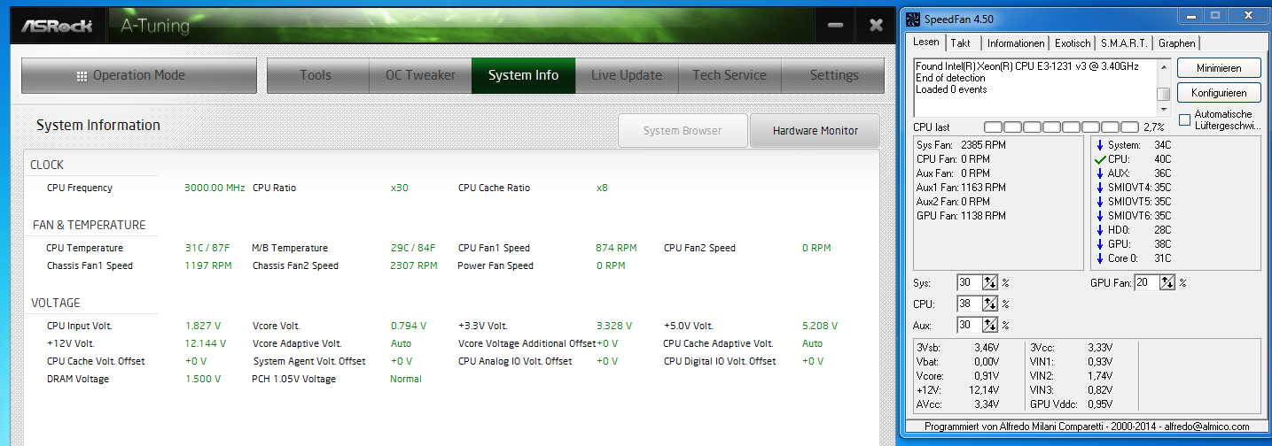The height and width of the screenshot is (446, 1272).
Task: Click the Hardware Monitor button
Action: coord(815,131)
